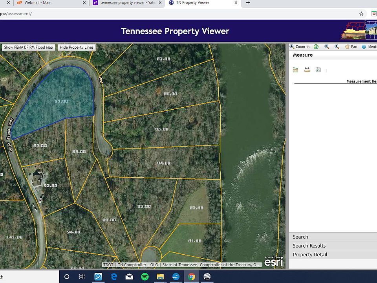Select the measure location tool
The image size is (377, 283).
(318, 70)
